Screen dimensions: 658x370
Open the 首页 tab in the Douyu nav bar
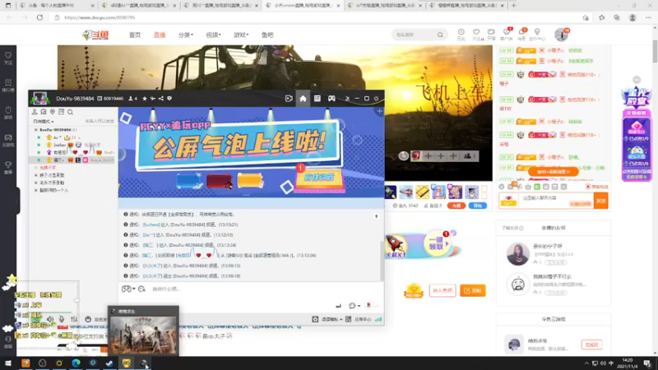point(135,35)
